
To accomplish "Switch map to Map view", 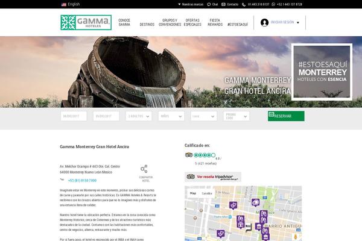I will coord(193,193).
